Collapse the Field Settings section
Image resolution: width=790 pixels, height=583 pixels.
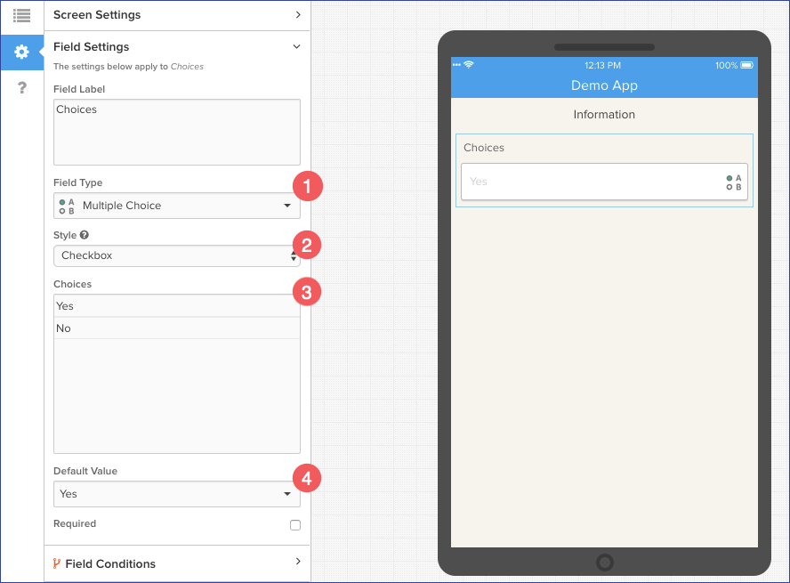(x=176, y=46)
